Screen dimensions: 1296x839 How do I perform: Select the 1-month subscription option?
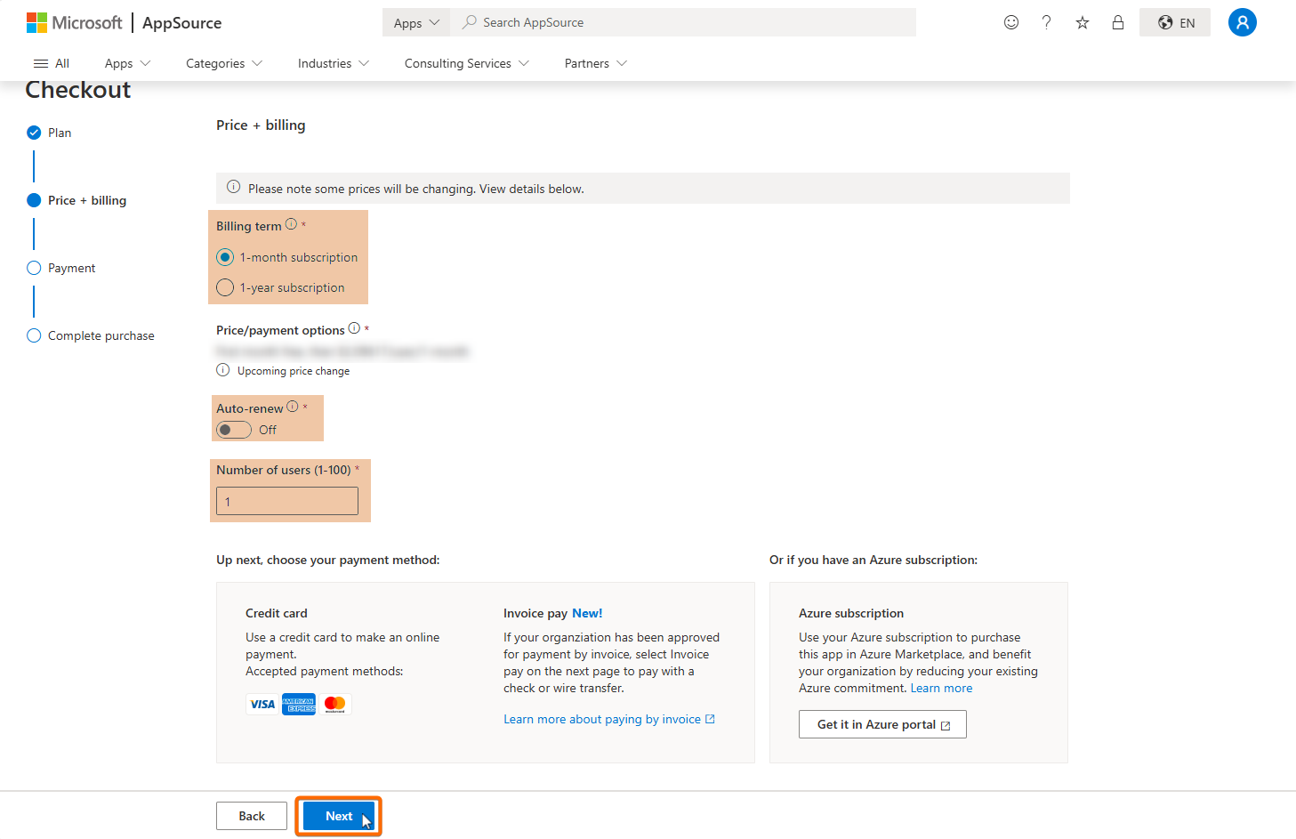tap(225, 257)
